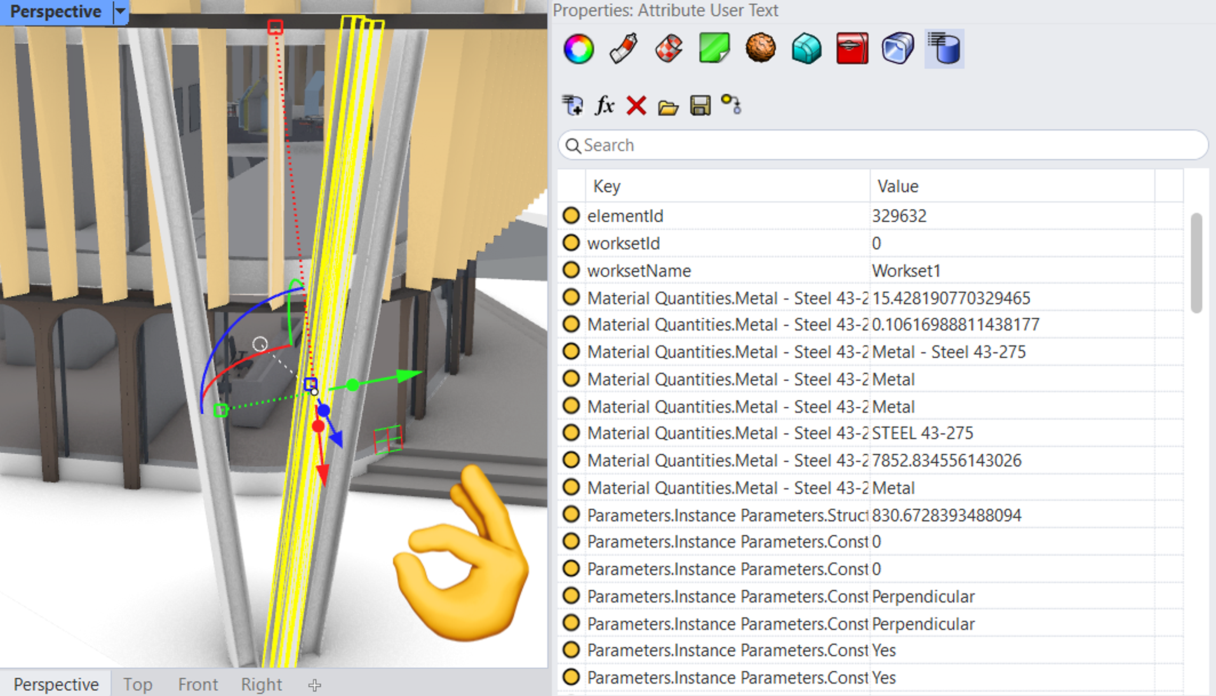Screen dimensions: 1216x696
Task: Click the value 15.428190770329465
Action: tap(951, 298)
